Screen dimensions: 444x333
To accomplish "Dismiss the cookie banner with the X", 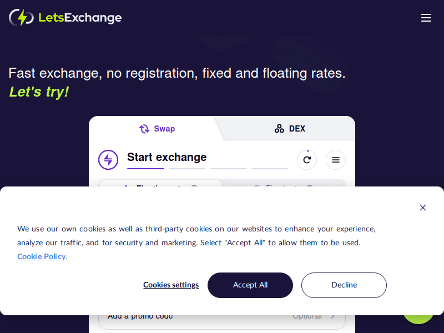I will 423,208.
